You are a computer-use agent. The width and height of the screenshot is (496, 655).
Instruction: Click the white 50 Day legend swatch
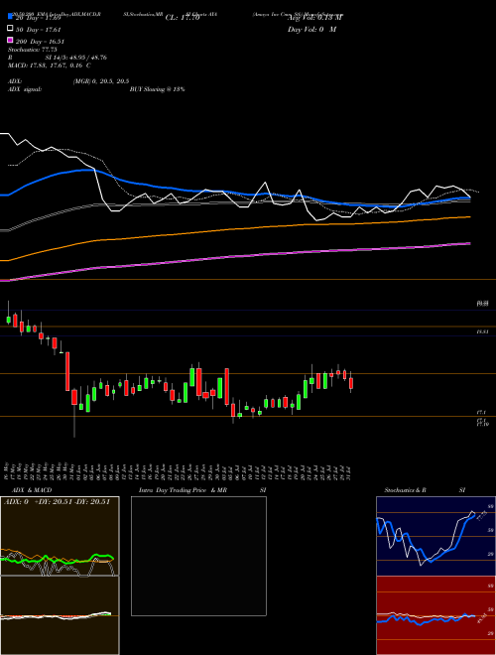(10, 29)
